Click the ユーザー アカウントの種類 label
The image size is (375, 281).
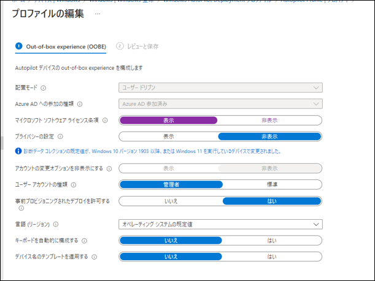click(41, 185)
